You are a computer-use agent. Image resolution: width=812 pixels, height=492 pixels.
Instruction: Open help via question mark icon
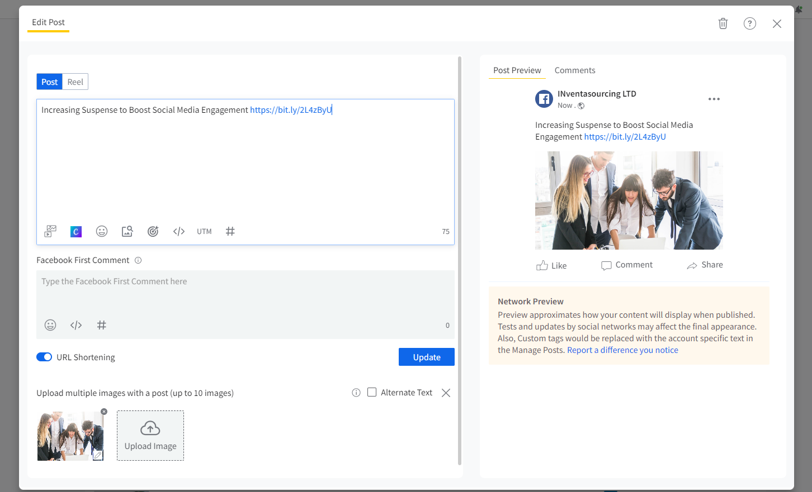pyautogui.click(x=750, y=23)
